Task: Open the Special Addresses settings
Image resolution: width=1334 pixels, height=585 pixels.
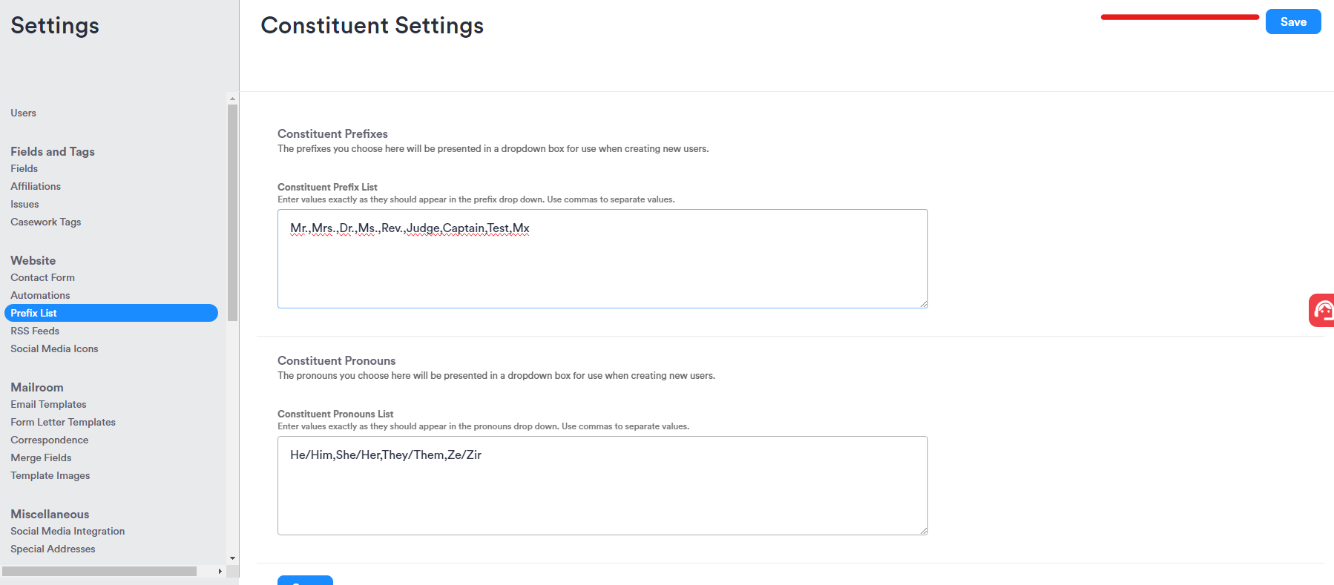Action: pos(52,549)
